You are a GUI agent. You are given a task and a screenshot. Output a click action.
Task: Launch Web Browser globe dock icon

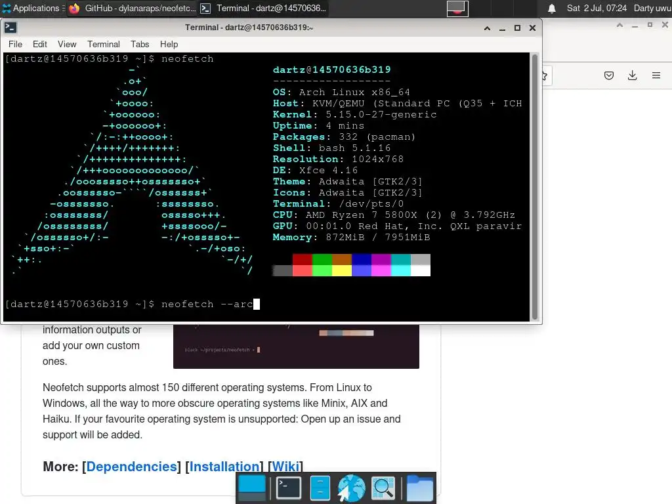click(351, 488)
